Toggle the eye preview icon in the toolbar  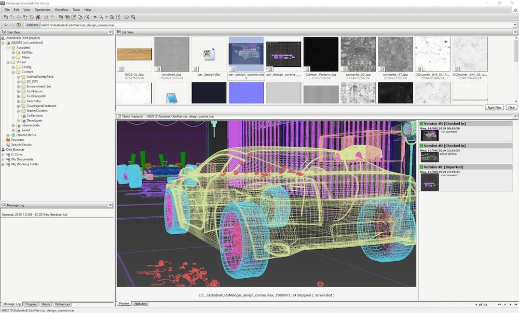tap(95, 17)
